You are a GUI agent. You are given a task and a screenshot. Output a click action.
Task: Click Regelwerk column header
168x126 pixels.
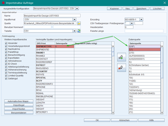(x=93, y=43)
